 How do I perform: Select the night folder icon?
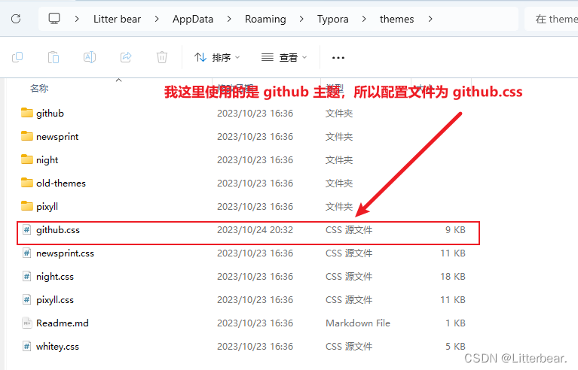(27, 159)
